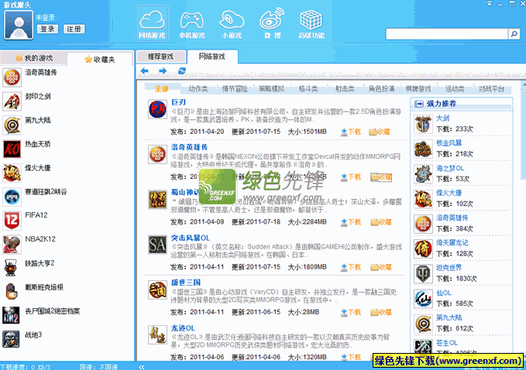Select the 角色扮演 category filter
526x370 pixels.
click(381, 89)
